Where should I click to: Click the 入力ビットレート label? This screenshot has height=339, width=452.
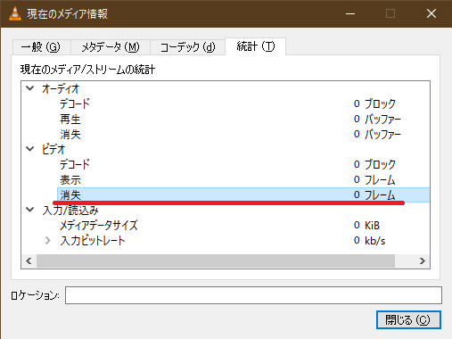[93, 240]
